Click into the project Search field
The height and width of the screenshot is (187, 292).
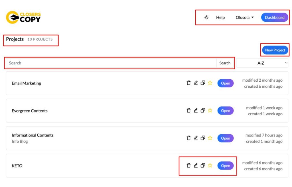tap(111, 63)
